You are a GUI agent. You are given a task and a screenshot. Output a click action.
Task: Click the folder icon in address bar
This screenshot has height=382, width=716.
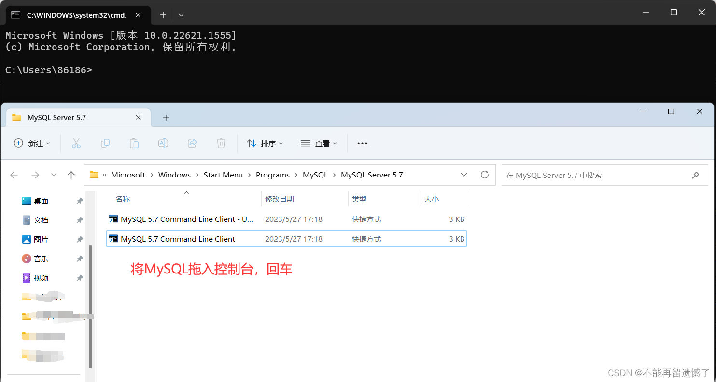94,175
